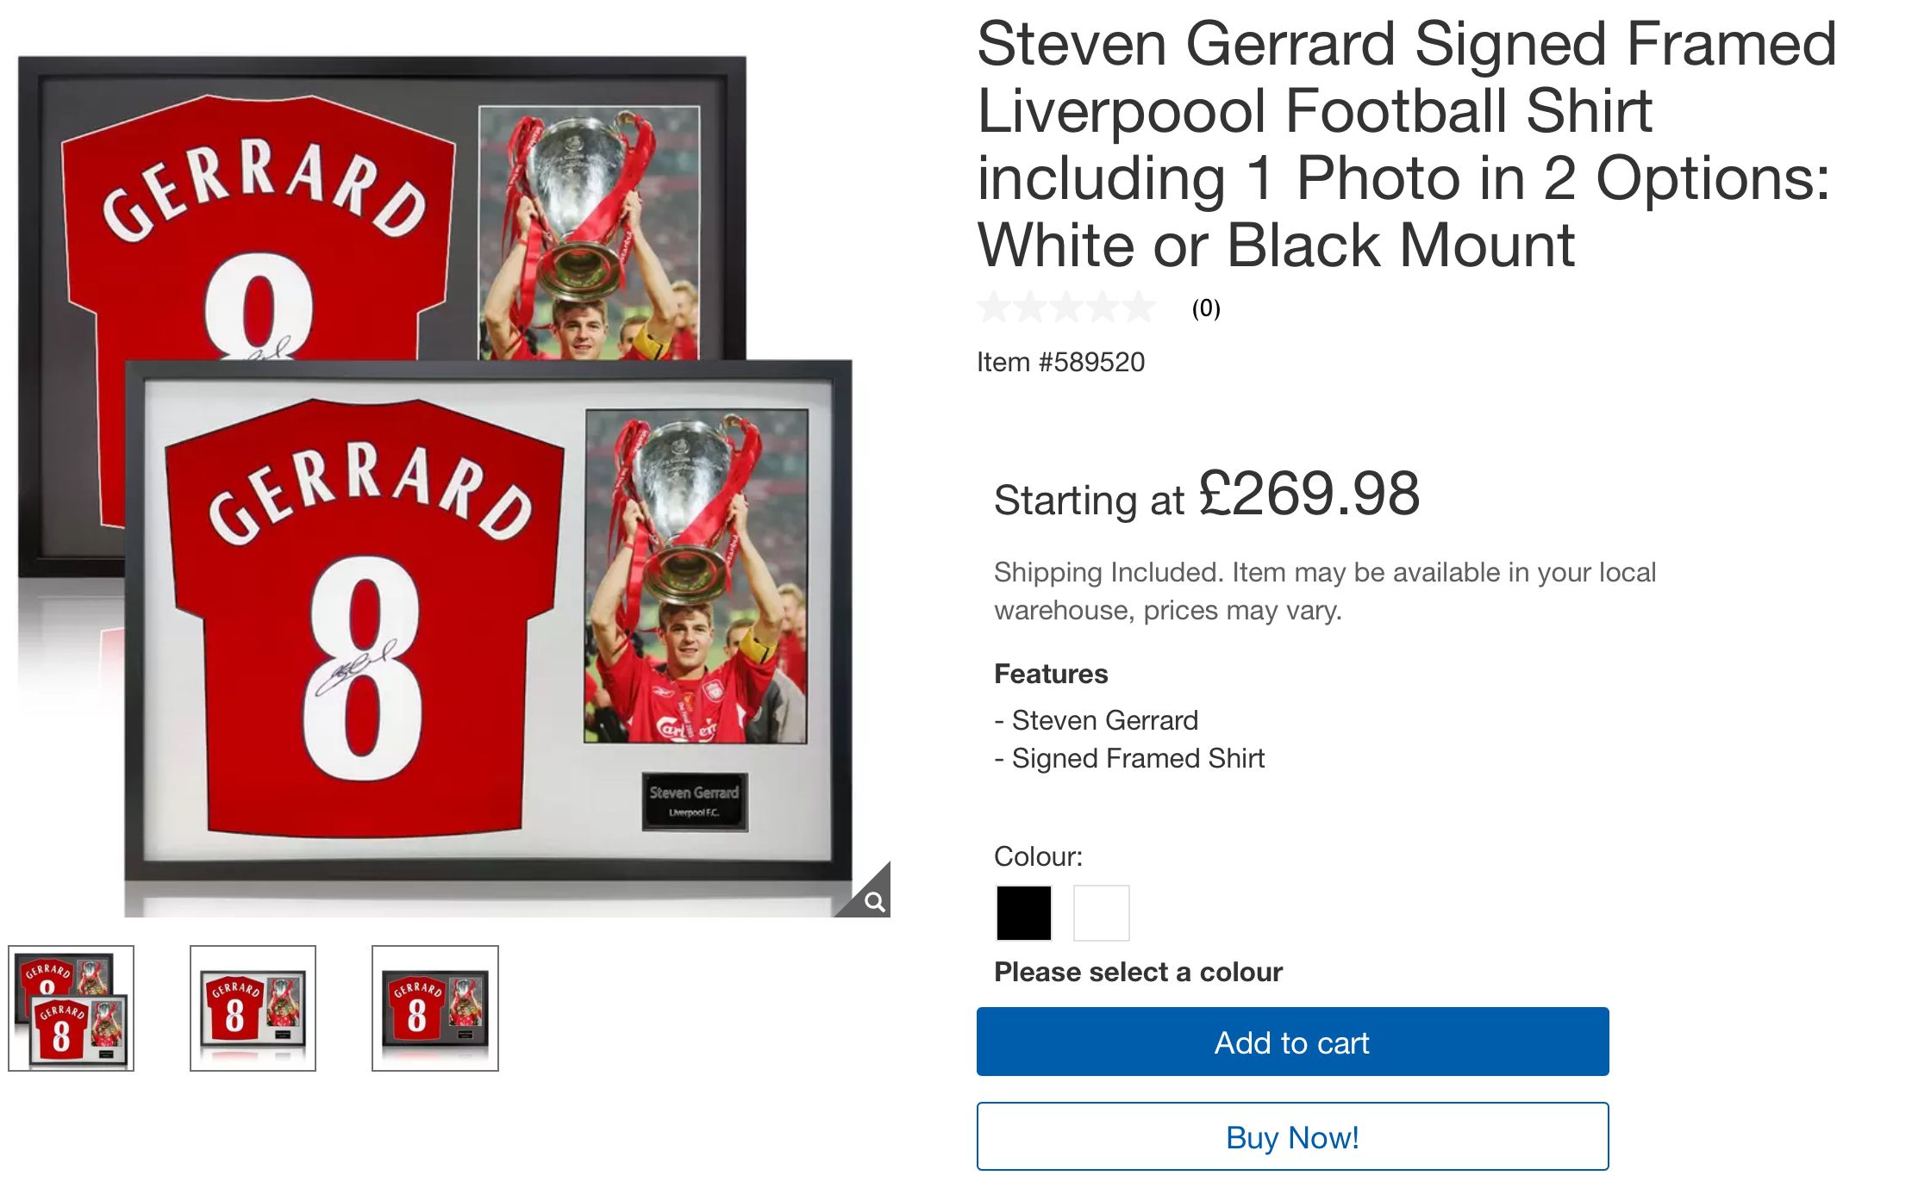Click the (0) reviews count
1912x1188 pixels.
click(1206, 308)
